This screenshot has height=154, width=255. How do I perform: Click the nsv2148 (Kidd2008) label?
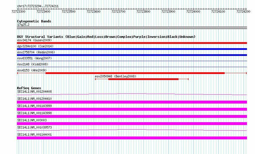(33, 64)
